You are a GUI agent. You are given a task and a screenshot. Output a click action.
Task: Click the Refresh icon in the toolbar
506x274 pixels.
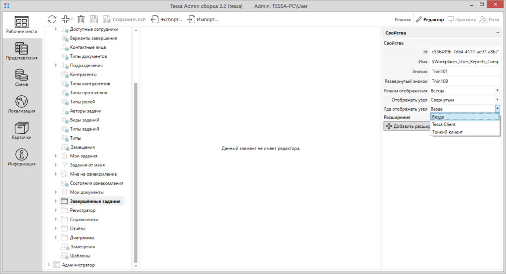tap(52, 19)
